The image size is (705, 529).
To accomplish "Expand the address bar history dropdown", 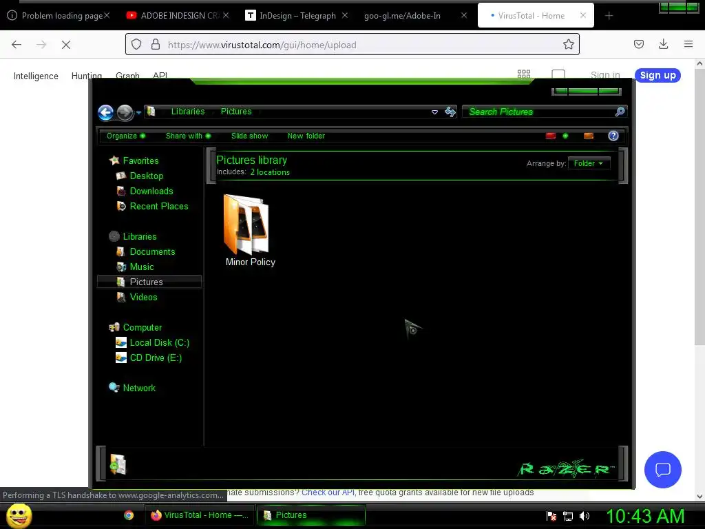I will [434, 112].
